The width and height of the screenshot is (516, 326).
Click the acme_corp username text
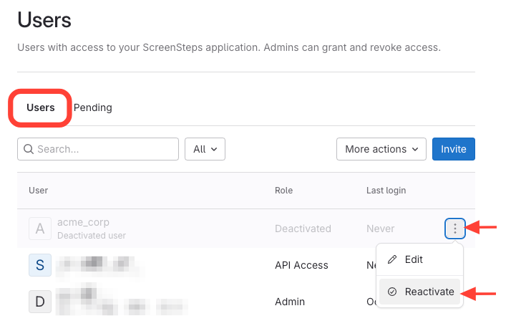point(83,222)
